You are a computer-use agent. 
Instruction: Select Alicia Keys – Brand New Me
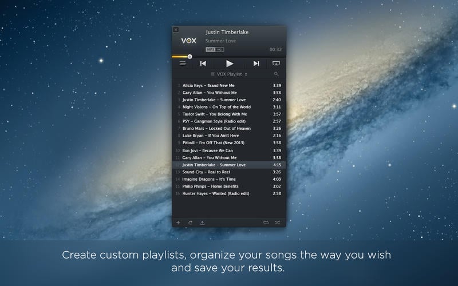(x=229, y=85)
